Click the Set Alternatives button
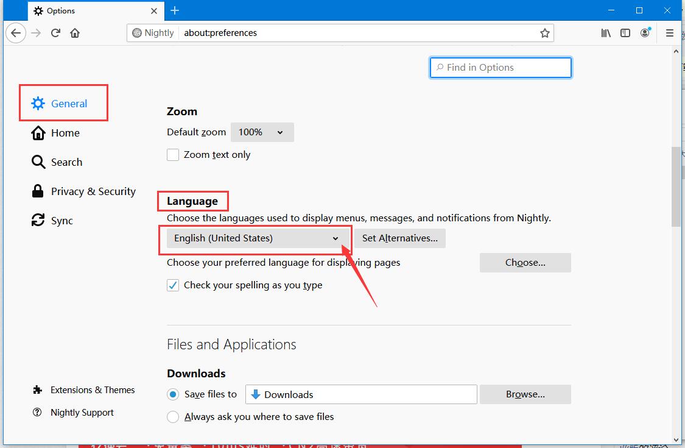This screenshot has width=685, height=448. pos(399,238)
